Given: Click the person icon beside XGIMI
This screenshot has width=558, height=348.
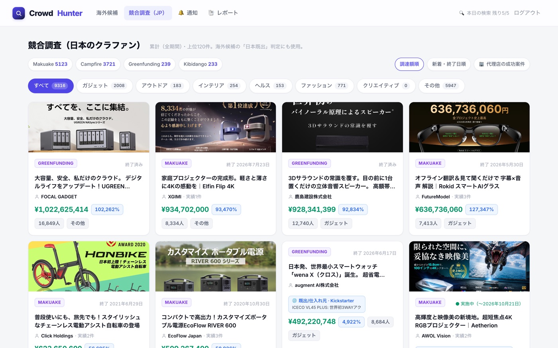Looking at the screenshot, I should [x=164, y=197].
